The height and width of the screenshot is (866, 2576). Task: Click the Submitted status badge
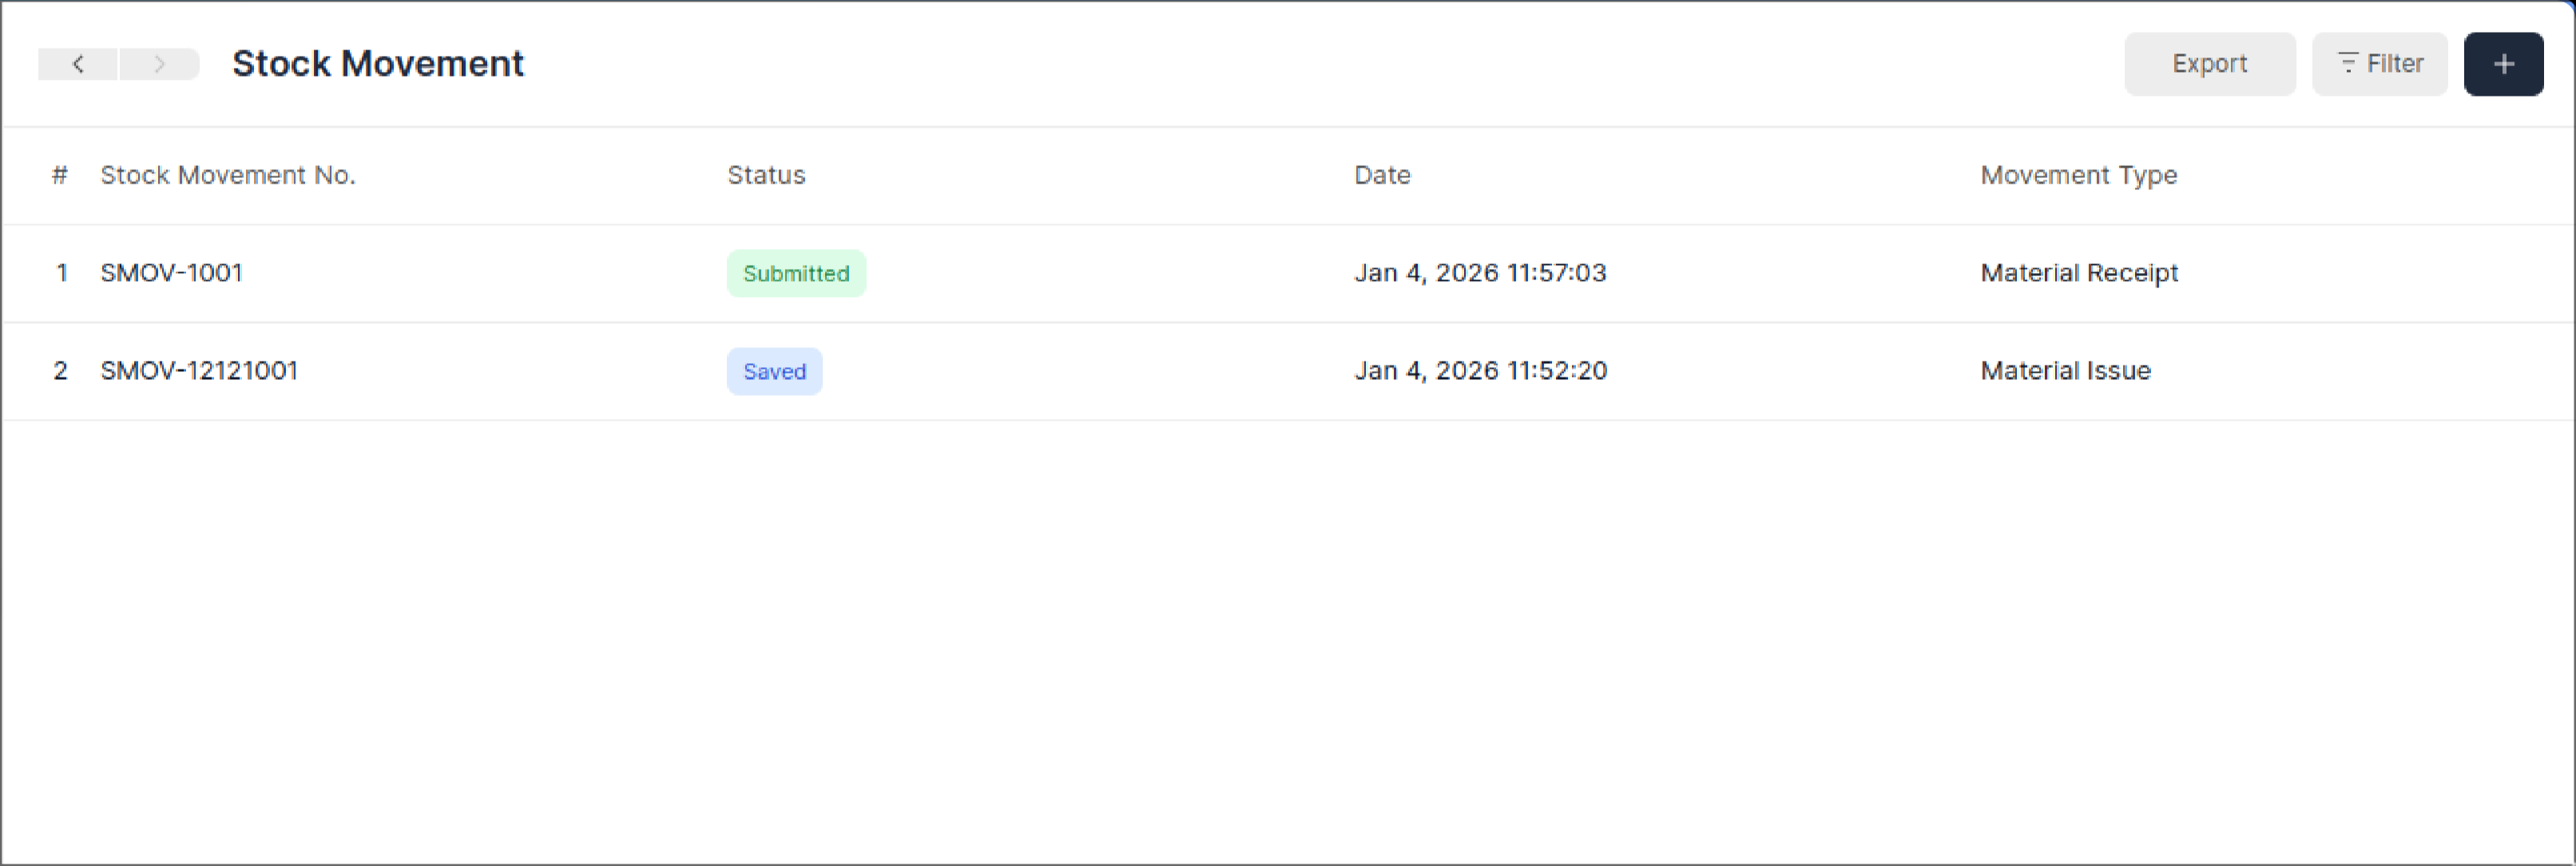[795, 273]
